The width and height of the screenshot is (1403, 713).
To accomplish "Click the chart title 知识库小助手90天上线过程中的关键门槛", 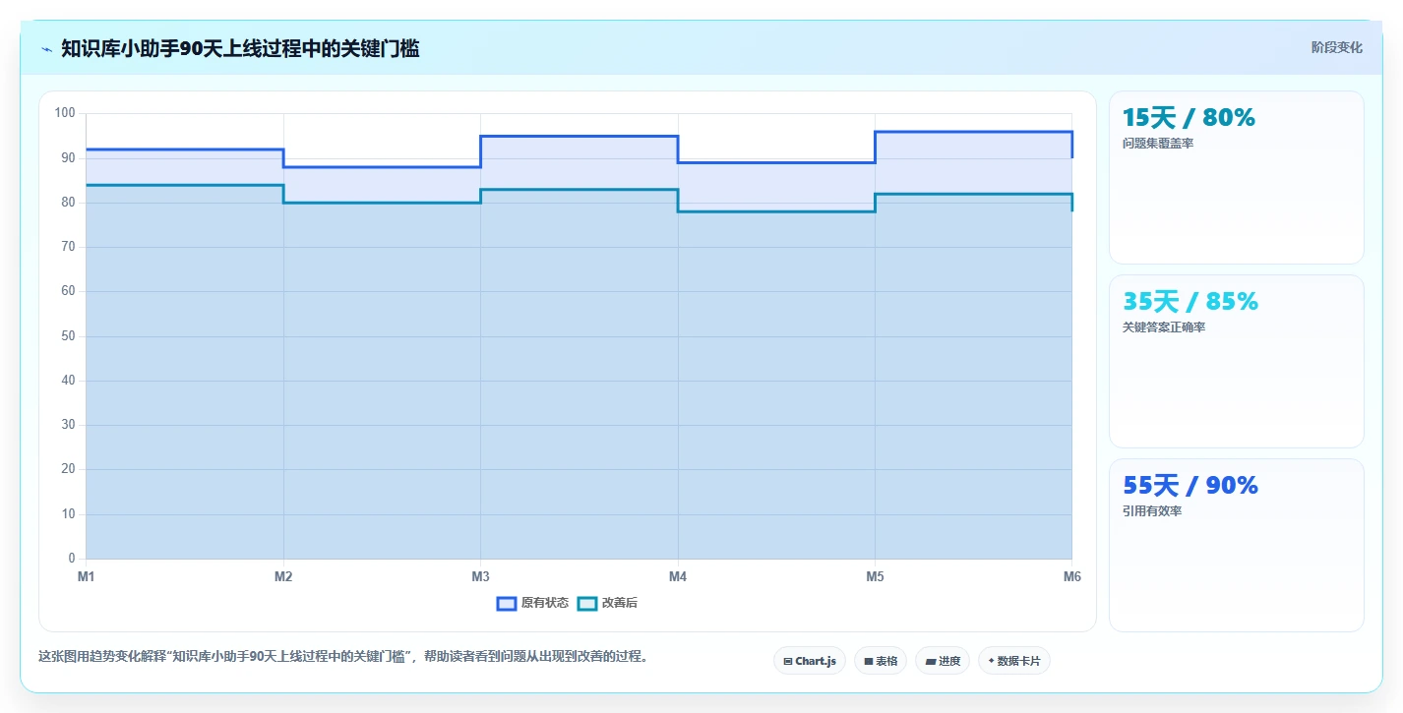I will click(240, 48).
